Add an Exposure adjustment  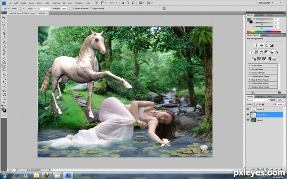click(271, 45)
